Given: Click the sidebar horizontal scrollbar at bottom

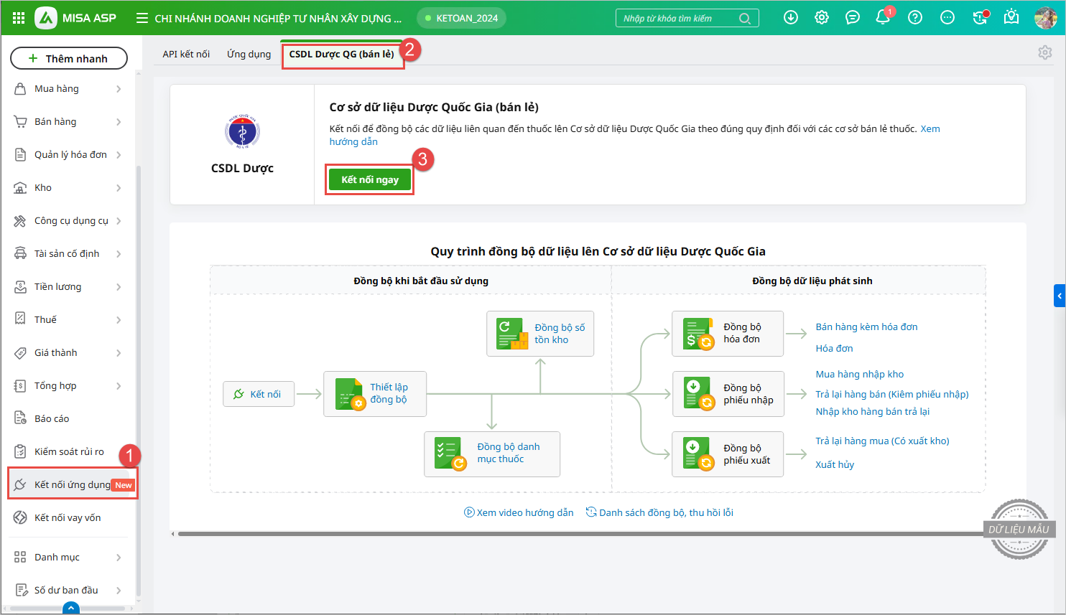Looking at the screenshot, I should point(68,609).
